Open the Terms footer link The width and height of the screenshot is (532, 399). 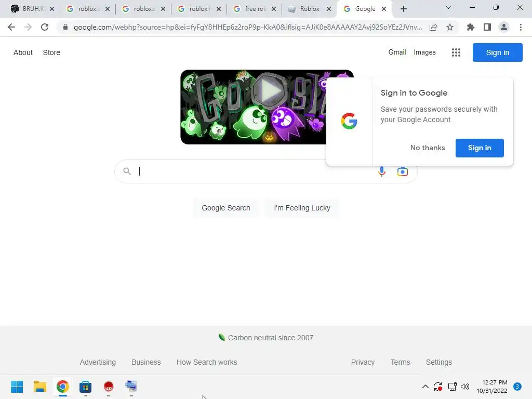pyautogui.click(x=401, y=362)
